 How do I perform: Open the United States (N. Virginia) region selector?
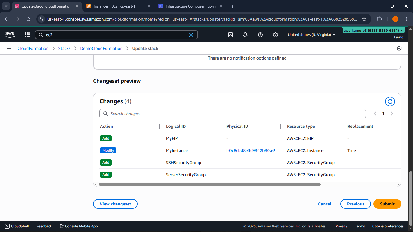point(311,35)
